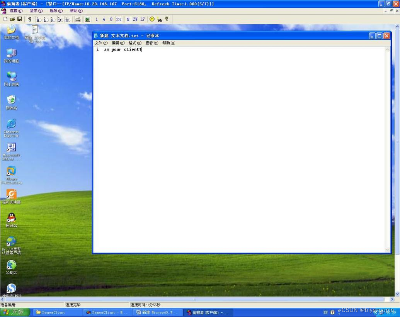Switch to 偷窥者(客户端) taskbar button
This screenshot has width=400, height=317.
click(x=208, y=312)
